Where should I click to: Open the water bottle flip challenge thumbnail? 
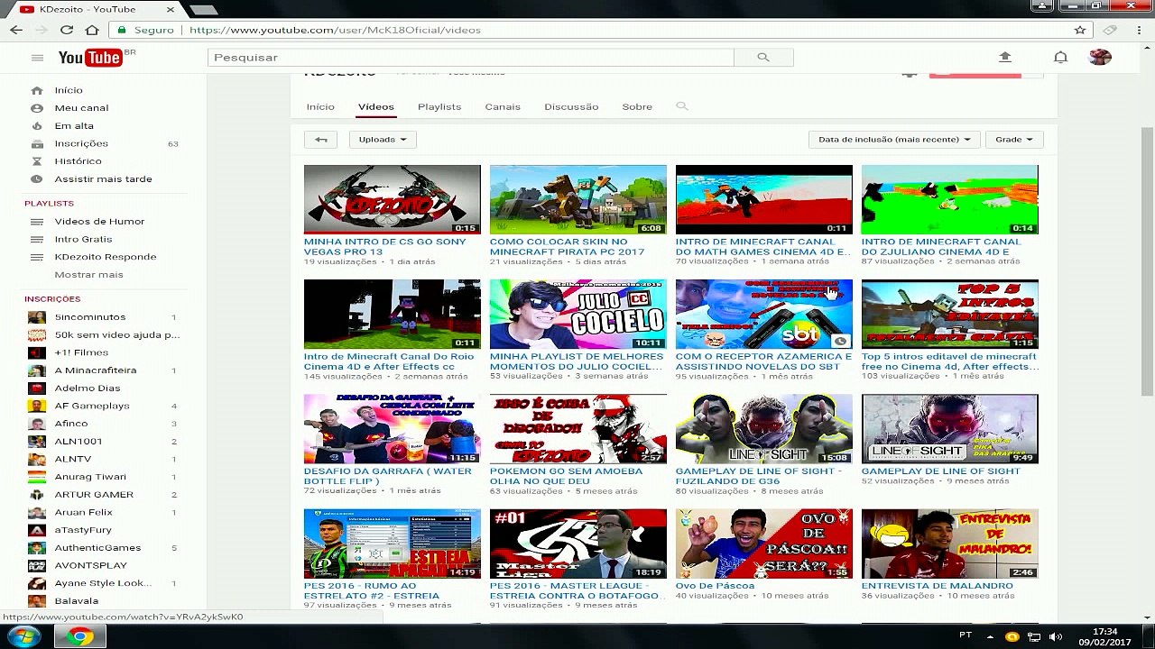point(392,428)
